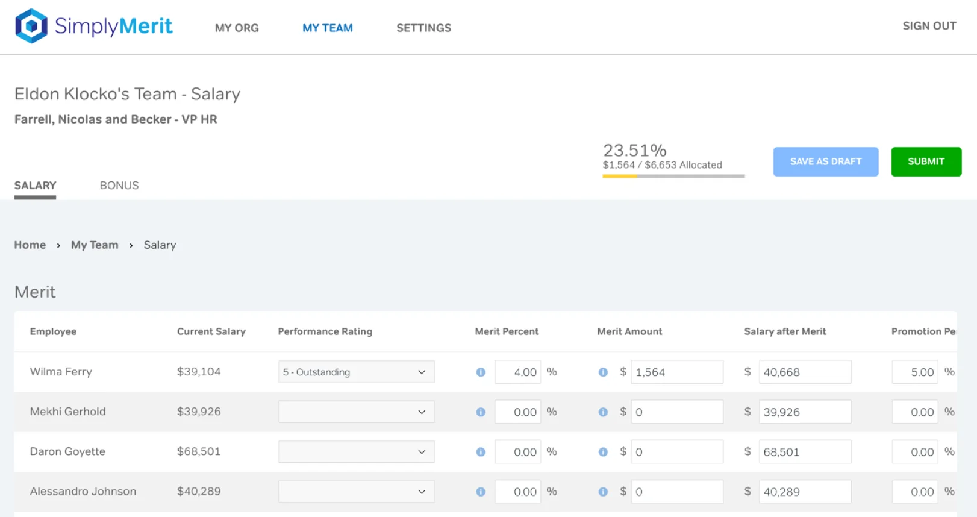Edit Alessandro Johnson's Merit Percent field
The height and width of the screenshot is (517, 977).
click(517, 491)
